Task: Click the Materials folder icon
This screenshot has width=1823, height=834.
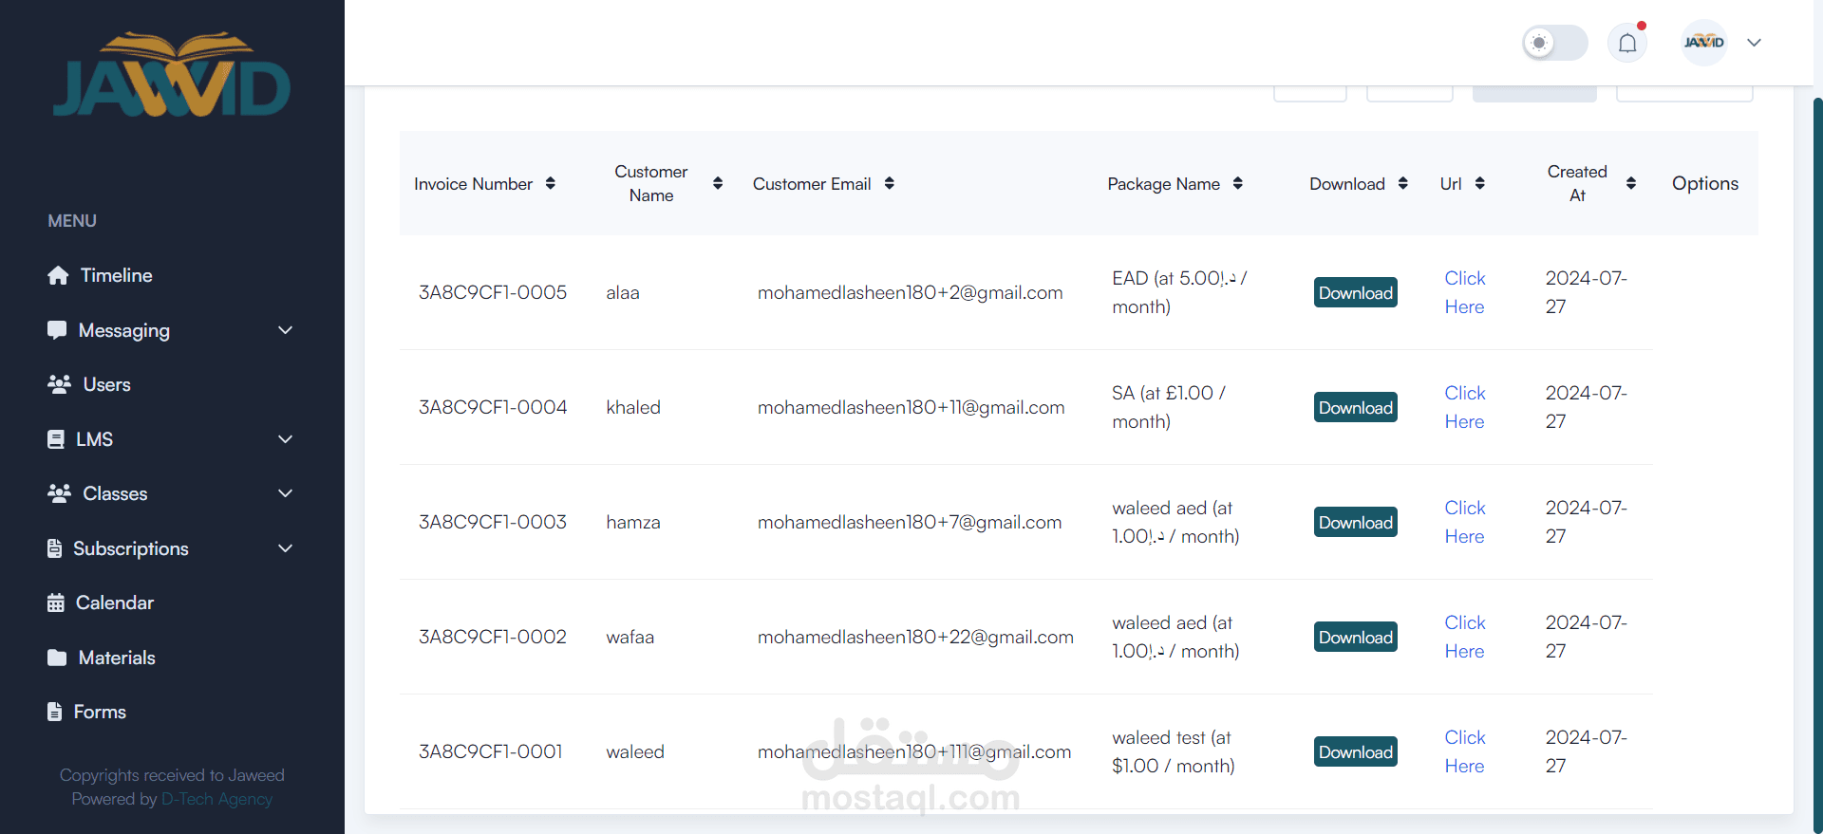Action: point(57,658)
